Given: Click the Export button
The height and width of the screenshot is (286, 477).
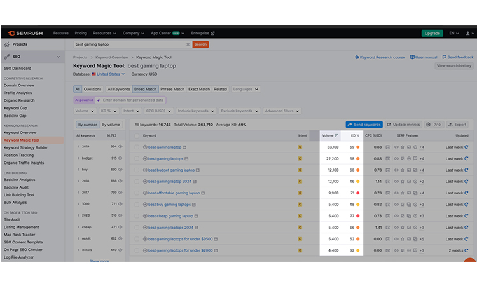Looking at the screenshot, I should pos(457,125).
